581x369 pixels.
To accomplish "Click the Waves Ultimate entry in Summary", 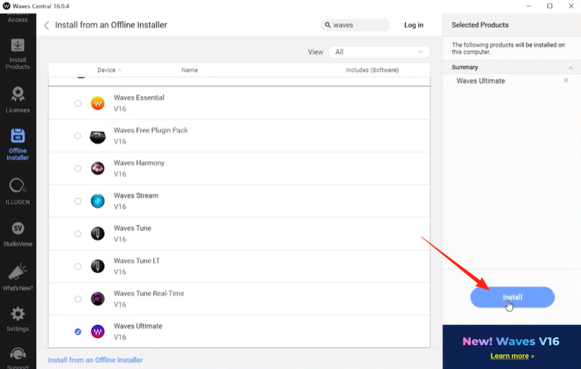I will point(481,80).
